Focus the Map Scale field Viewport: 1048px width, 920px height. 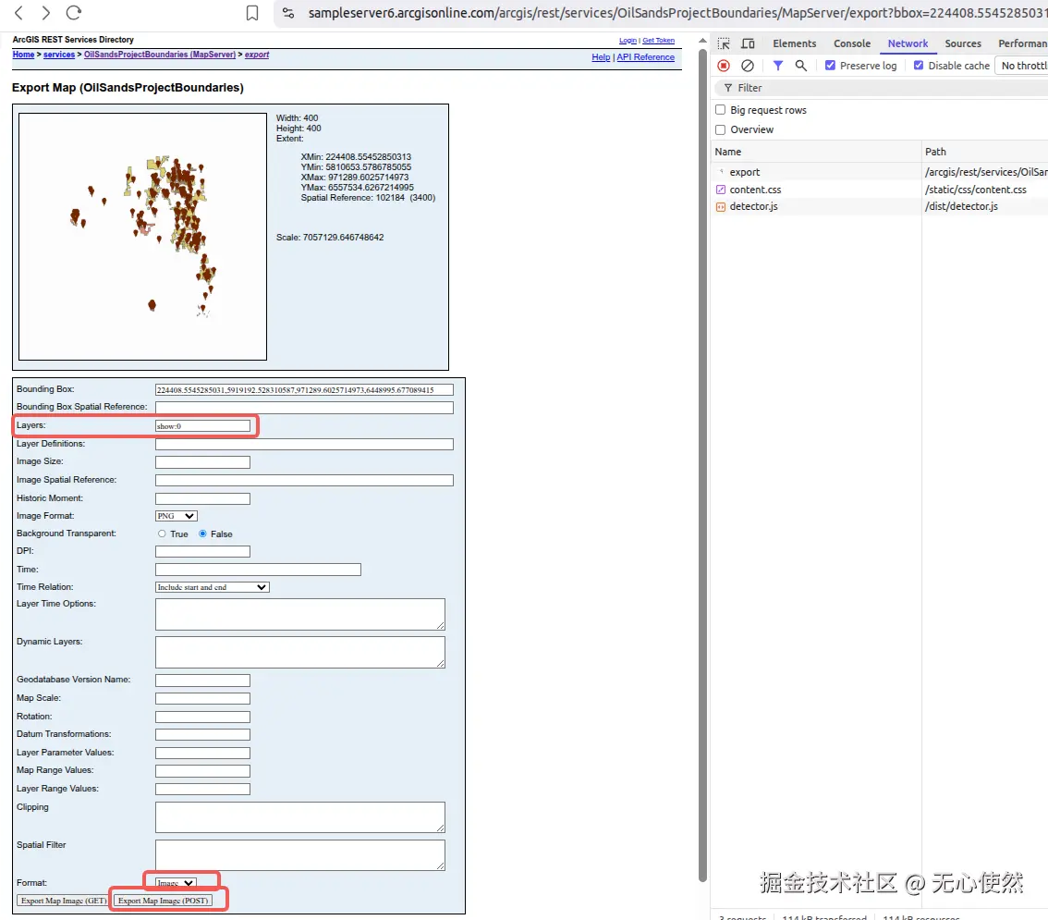(x=202, y=699)
